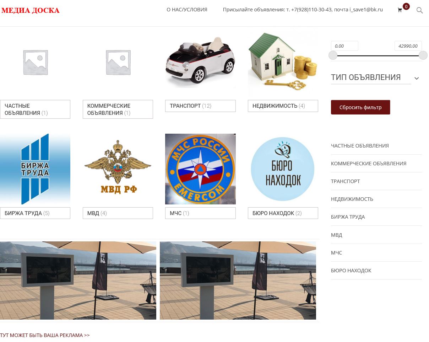Open the Тип объявления heading dropdown
429x342 pixels.
click(366, 77)
